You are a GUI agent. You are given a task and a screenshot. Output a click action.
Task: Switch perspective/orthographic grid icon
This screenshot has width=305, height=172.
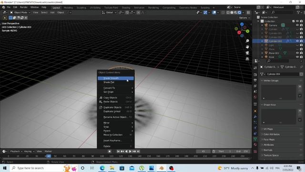coord(247,59)
